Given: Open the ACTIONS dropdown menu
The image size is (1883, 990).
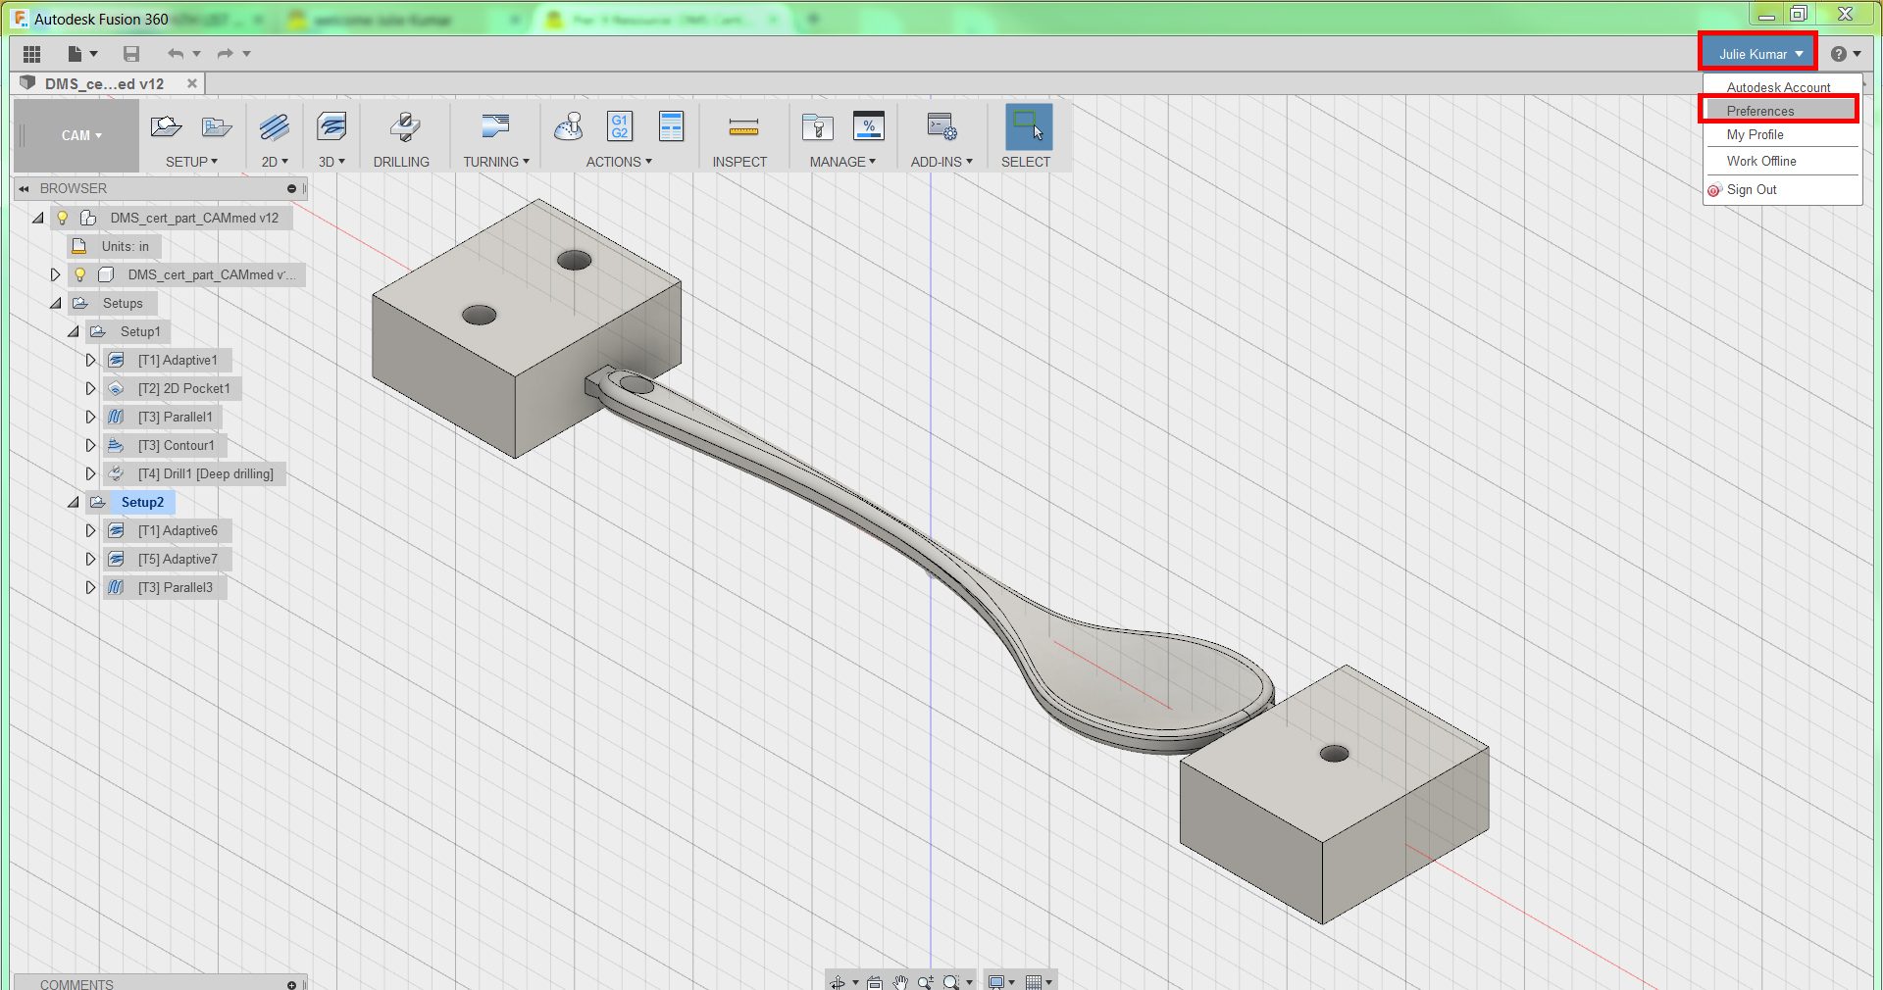Looking at the screenshot, I should (x=619, y=162).
